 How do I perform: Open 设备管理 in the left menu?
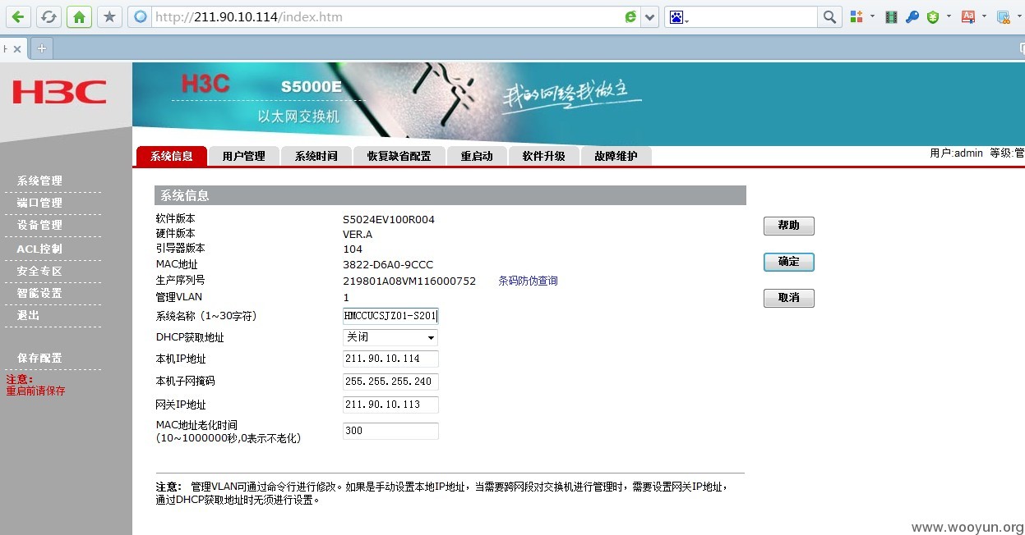[39, 225]
